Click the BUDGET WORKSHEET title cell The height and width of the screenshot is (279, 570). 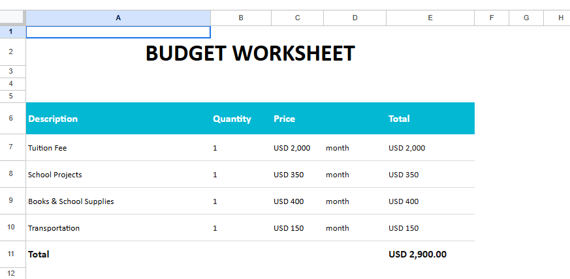(249, 53)
